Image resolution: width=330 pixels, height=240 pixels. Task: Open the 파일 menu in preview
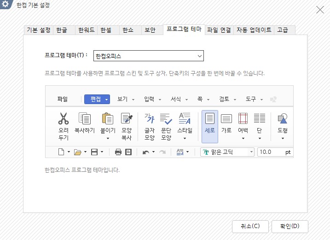coord(63,99)
